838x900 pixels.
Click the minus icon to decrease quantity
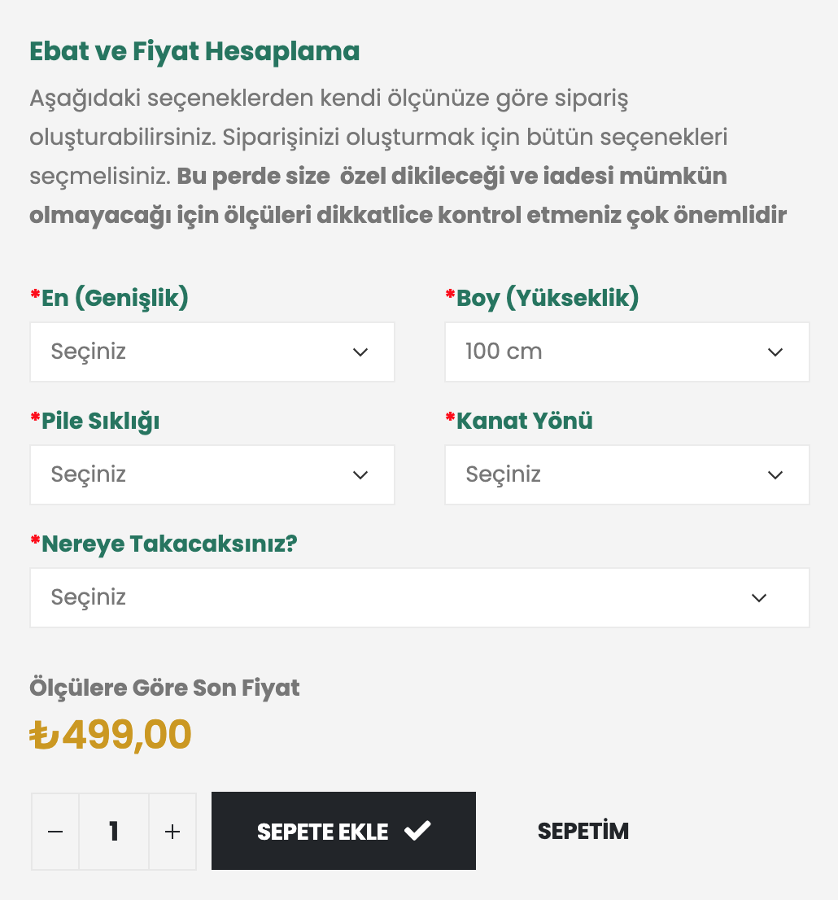pyautogui.click(x=55, y=831)
